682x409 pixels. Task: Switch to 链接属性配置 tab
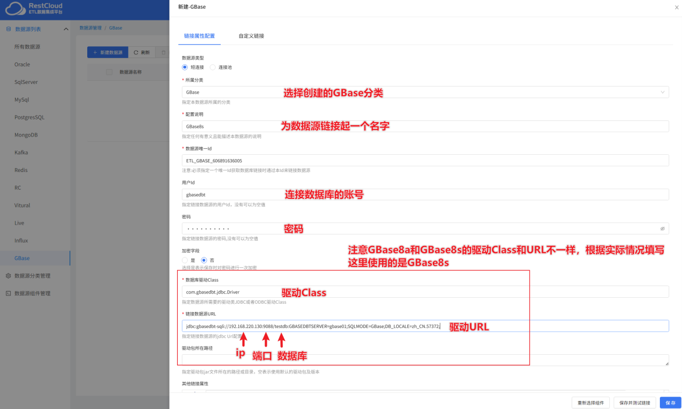click(199, 36)
